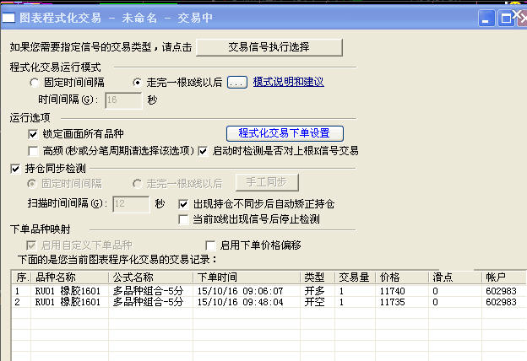Open 程式化交易下单设置
The height and width of the screenshot is (361, 527).
pyautogui.click(x=285, y=133)
